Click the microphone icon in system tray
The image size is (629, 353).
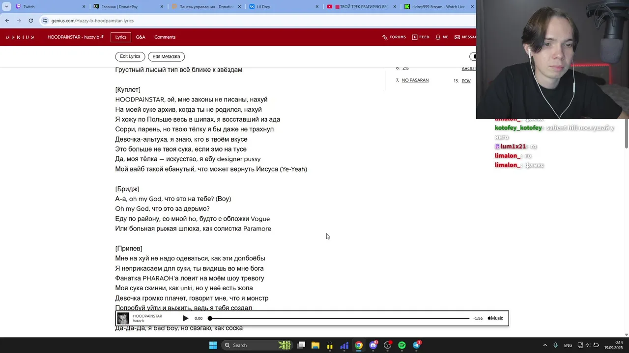coord(556,345)
